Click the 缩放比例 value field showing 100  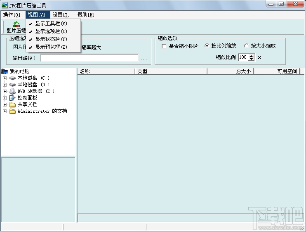coord(243,57)
